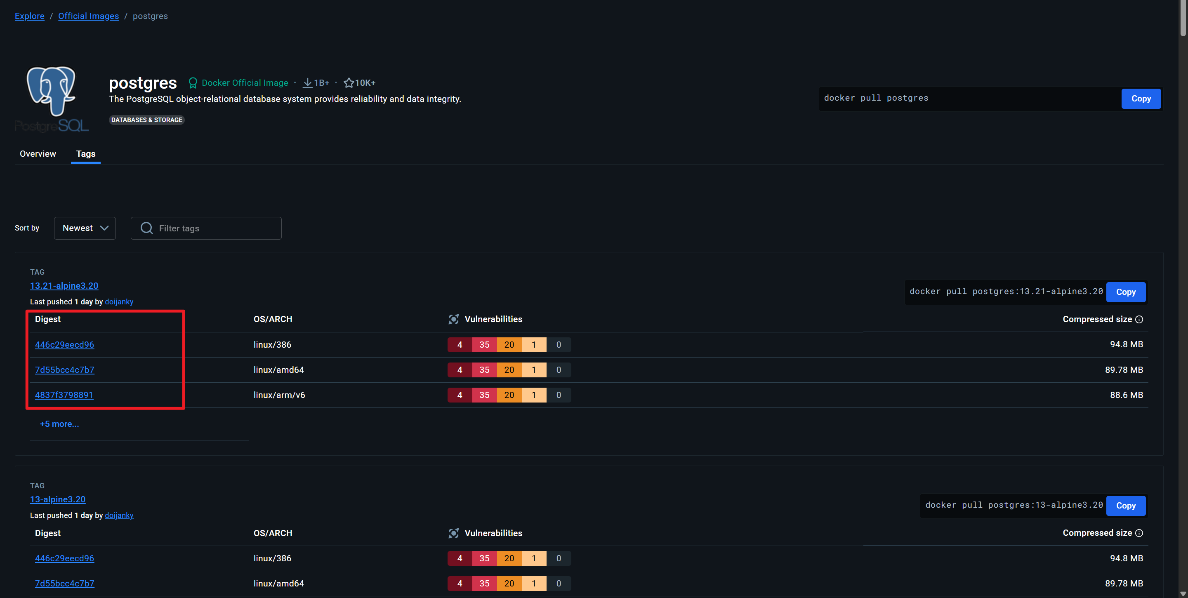Click linux/arm/v6 architecture text
Viewport: 1188px width, 598px height.
(279, 395)
